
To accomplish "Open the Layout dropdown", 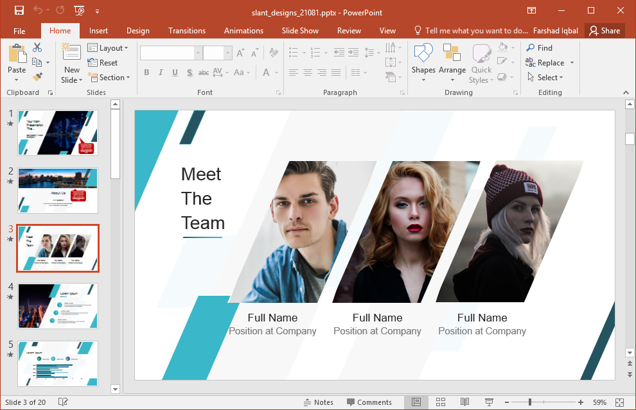I will (109, 47).
